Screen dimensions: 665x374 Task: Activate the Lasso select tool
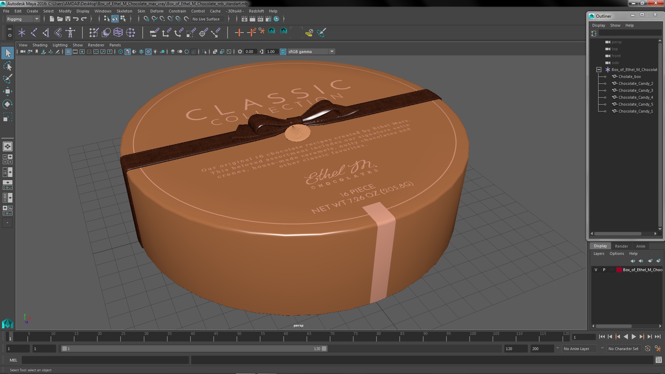pyautogui.click(x=8, y=66)
